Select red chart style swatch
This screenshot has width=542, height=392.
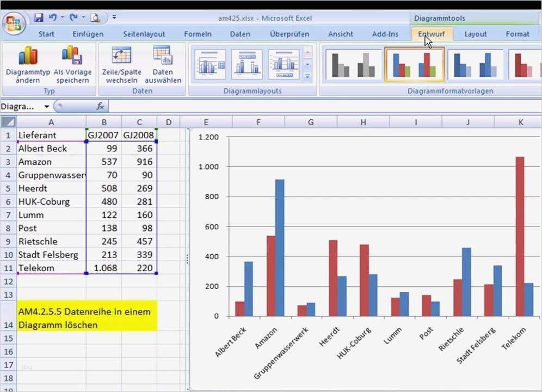[526, 65]
